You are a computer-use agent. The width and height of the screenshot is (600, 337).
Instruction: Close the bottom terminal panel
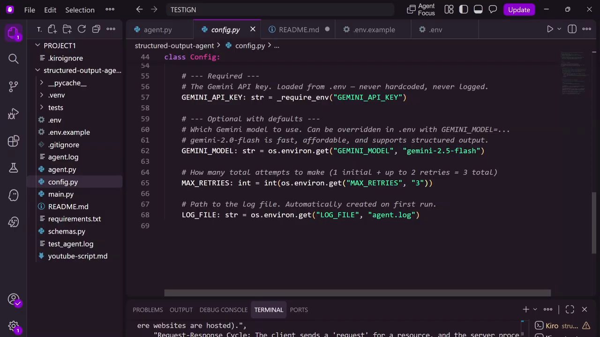[585, 309]
